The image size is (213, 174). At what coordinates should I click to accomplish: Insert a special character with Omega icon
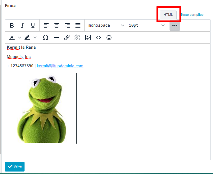[46, 38]
